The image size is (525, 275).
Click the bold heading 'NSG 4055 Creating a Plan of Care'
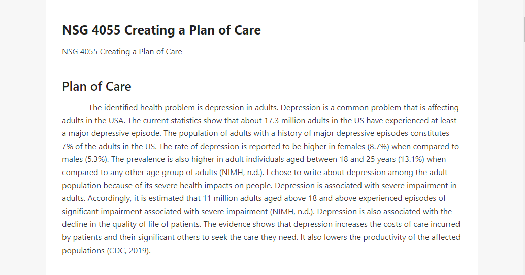161,30
